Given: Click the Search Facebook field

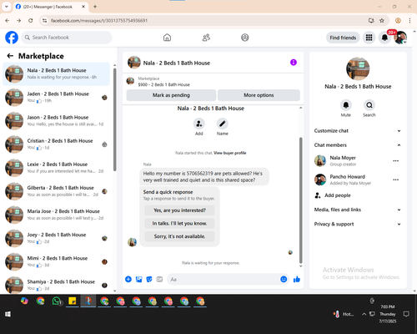Looking at the screenshot, I should [67, 38].
